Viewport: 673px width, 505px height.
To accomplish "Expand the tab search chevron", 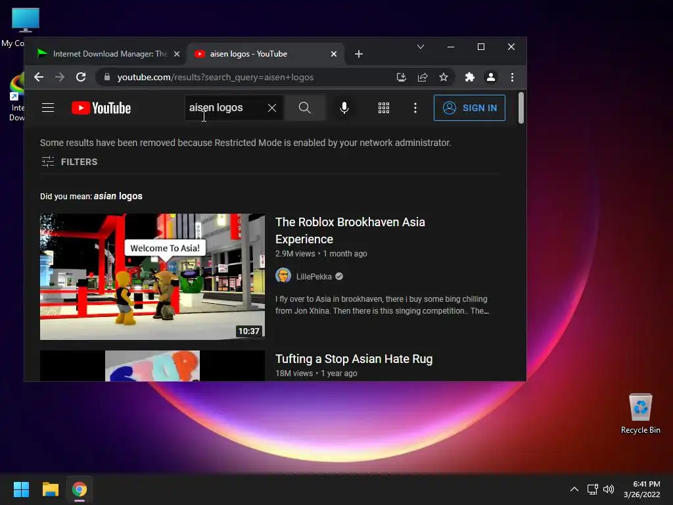I will pyautogui.click(x=421, y=47).
